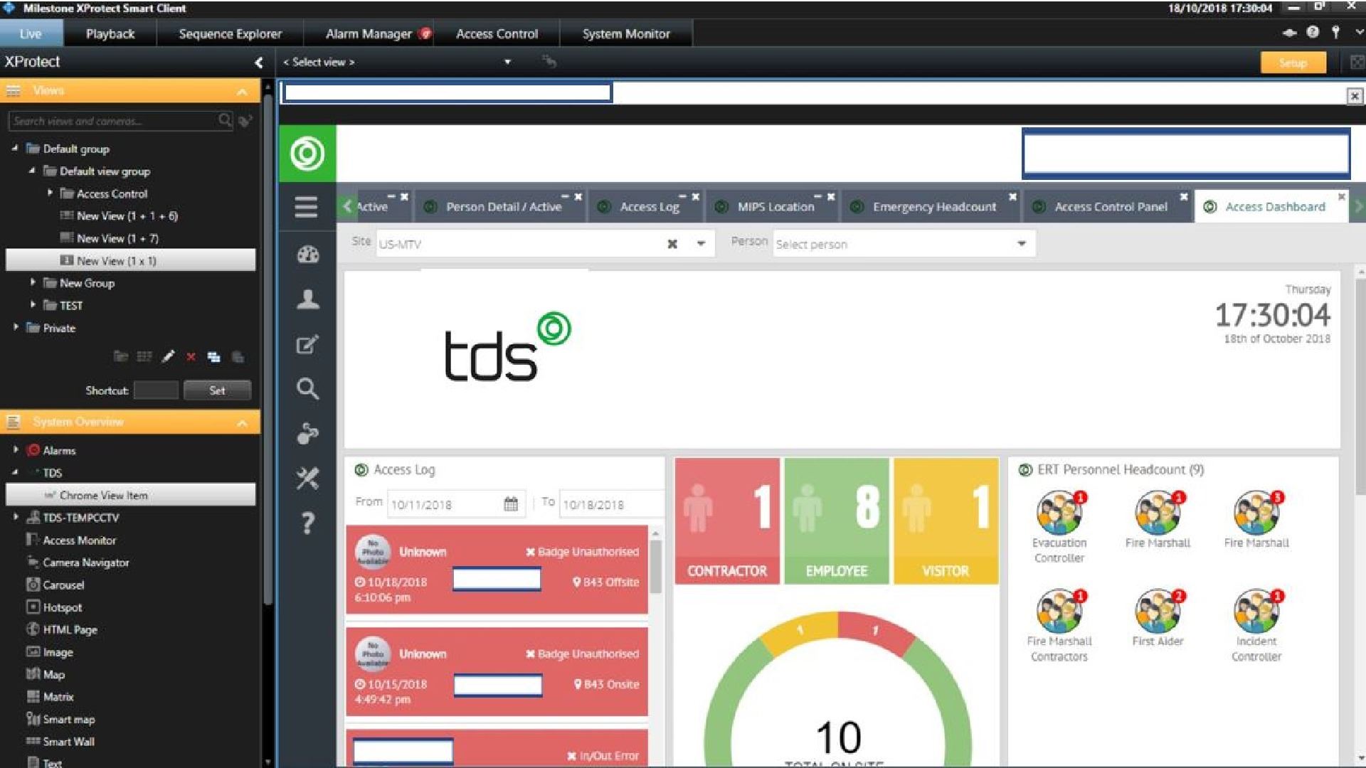Open the Alarm Manager tab
This screenshot has height=768, width=1366.
[369, 33]
